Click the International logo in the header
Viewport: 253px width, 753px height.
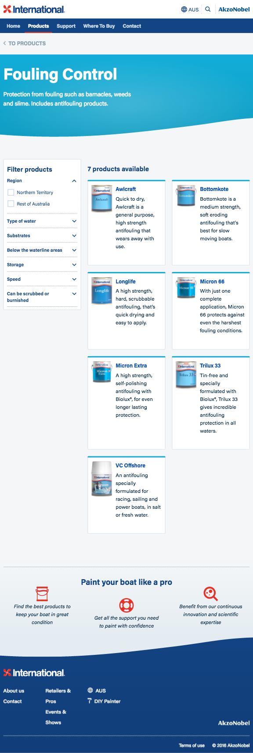point(34,9)
